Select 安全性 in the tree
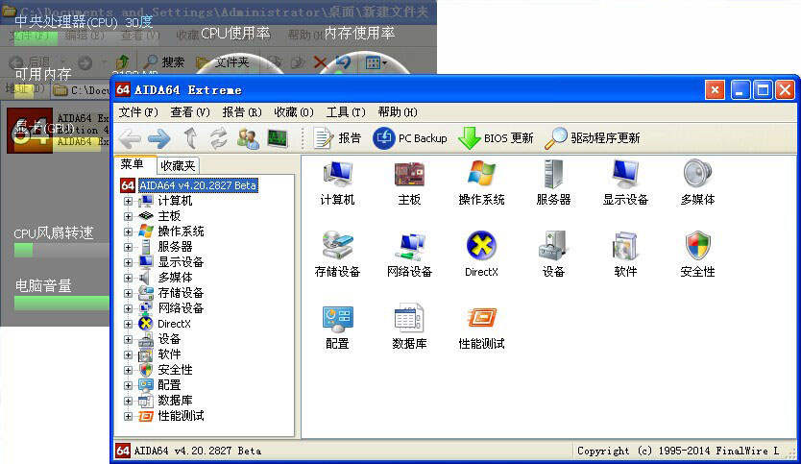The image size is (801, 464). [175, 370]
